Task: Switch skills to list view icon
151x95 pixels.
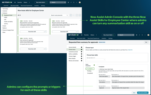Action: point(77,15)
